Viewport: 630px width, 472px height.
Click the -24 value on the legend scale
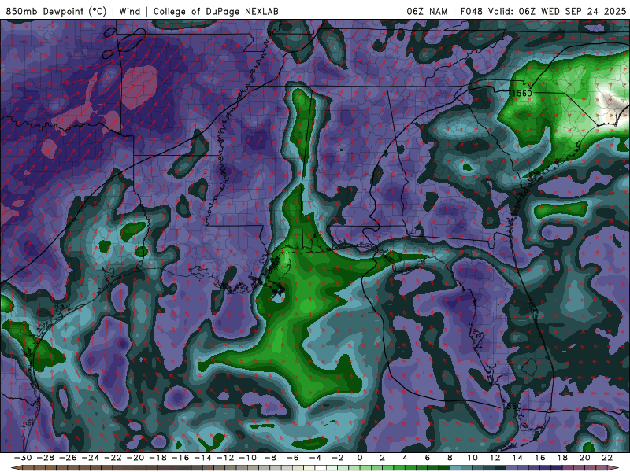pyautogui.click(x=91, y=458)
